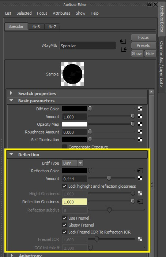Click the Diffuse Color swatch
Viewport: 166px width, 257px height.
75,109
